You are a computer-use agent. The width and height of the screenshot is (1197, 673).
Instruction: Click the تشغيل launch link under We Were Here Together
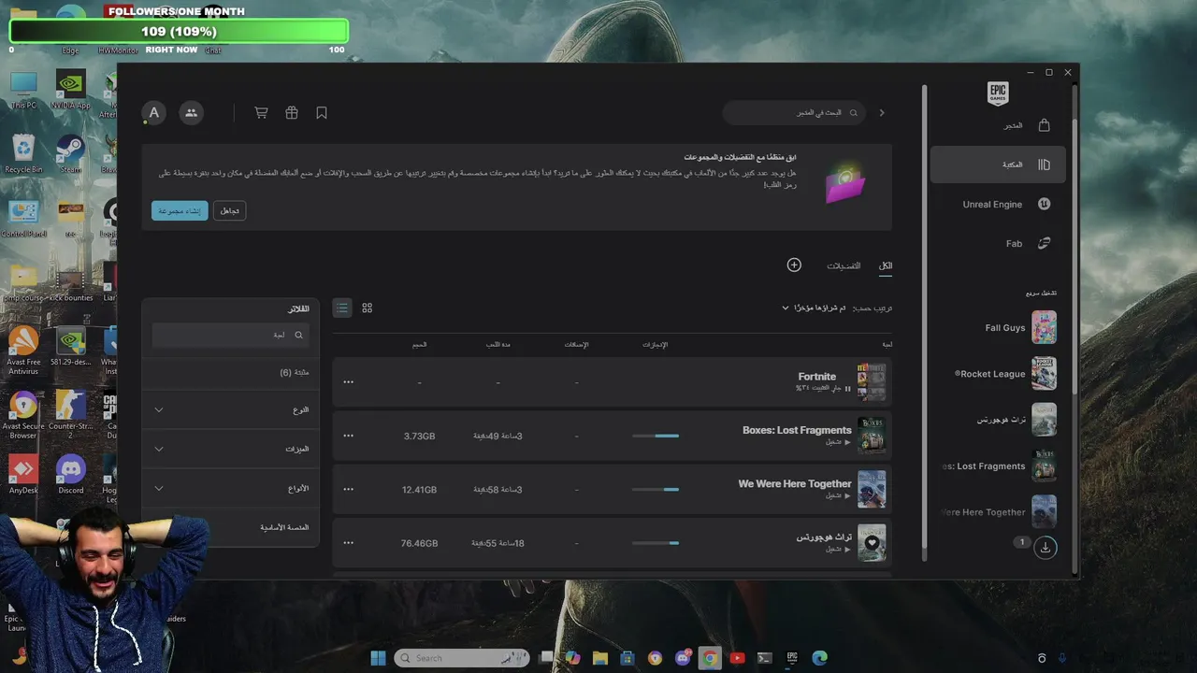[x=837, y=495]
